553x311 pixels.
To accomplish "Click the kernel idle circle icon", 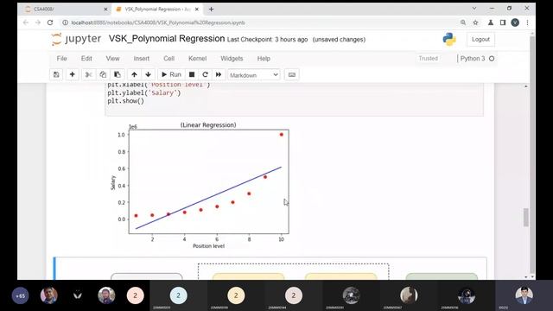I will point(492,59).
